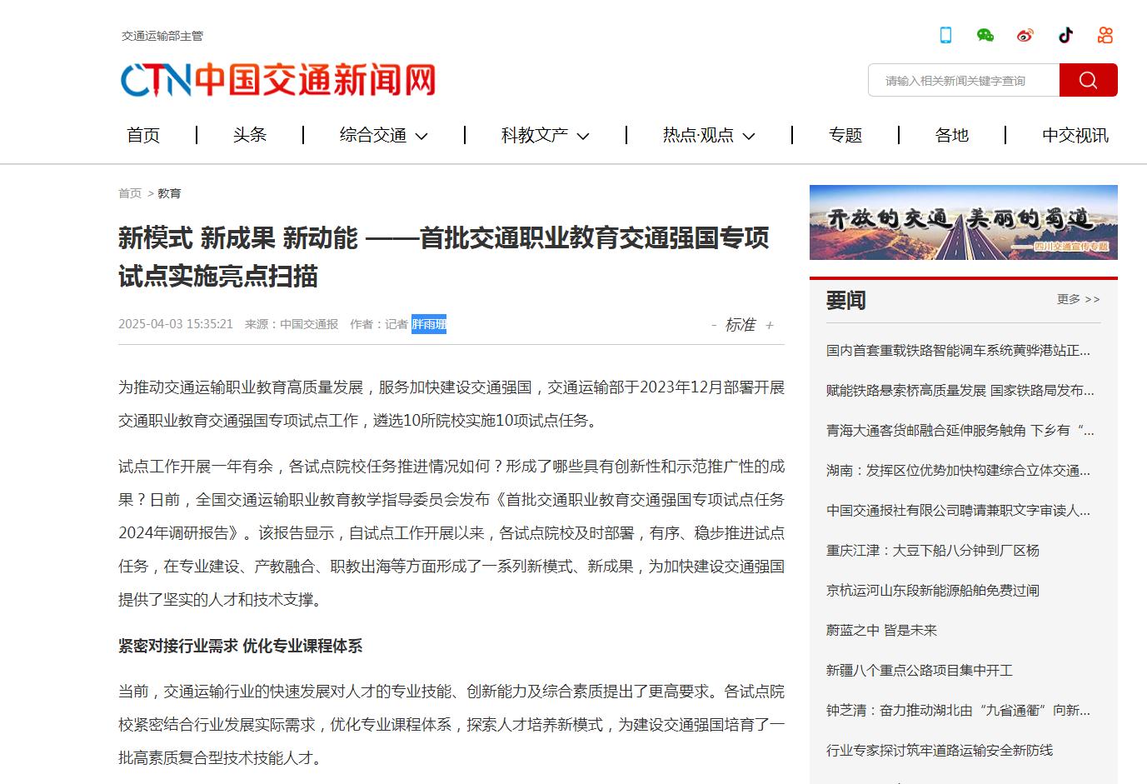Viewport: 1147px width, 784px height.
Task: Click the 标准 font size label
Action: tap(741, 325)
